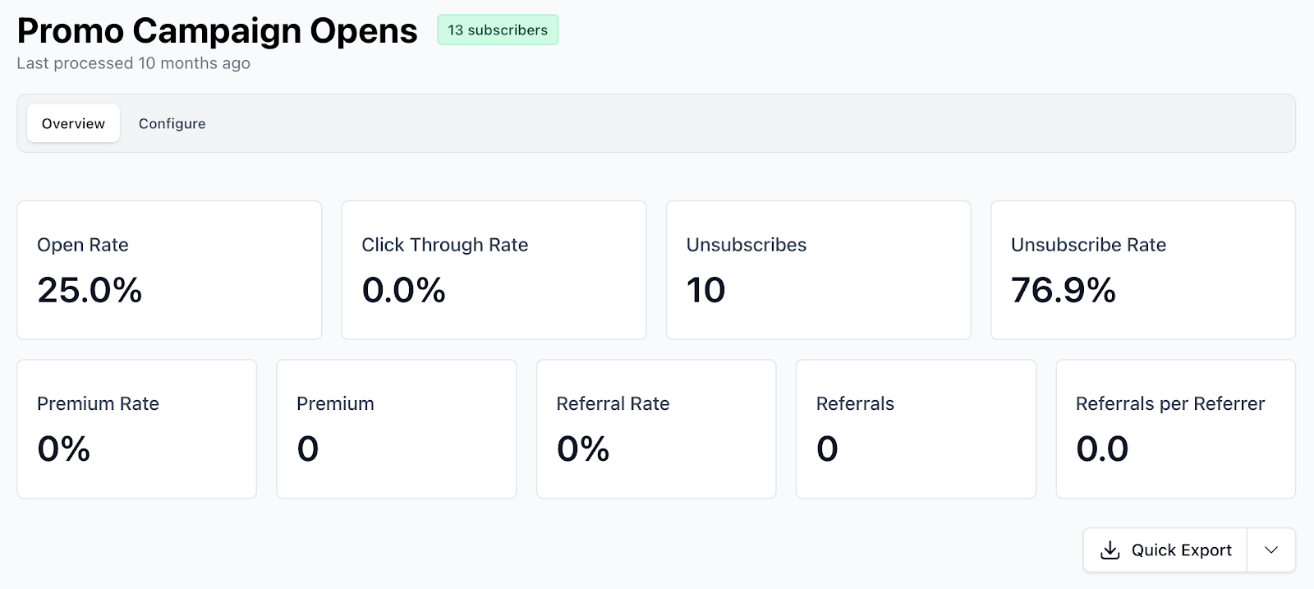1314x589 pixels.
Task: Open the Configure tab
Action: coord(172,123)
